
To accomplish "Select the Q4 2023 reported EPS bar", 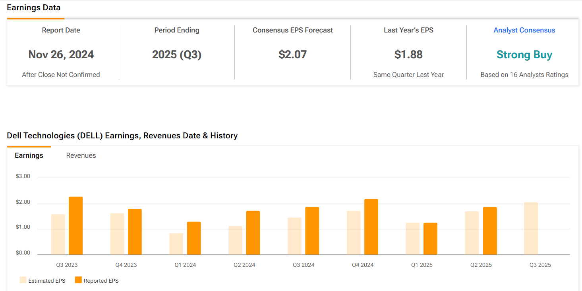I will tap(135, 232).
